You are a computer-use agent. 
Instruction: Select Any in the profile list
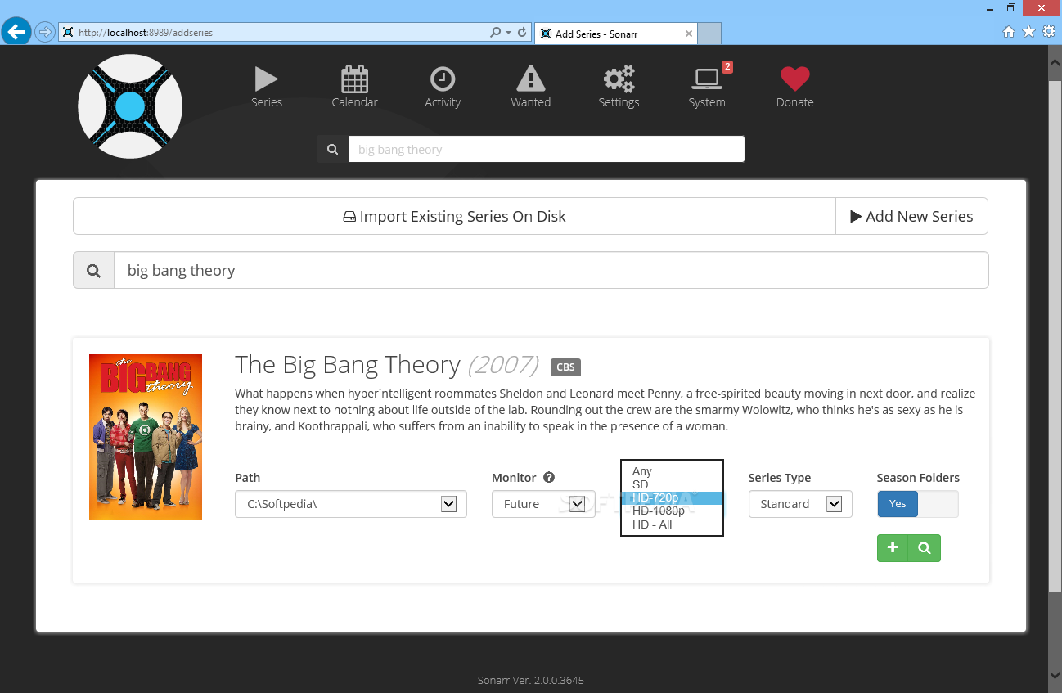pyautogui.click(x=672, y=471)
